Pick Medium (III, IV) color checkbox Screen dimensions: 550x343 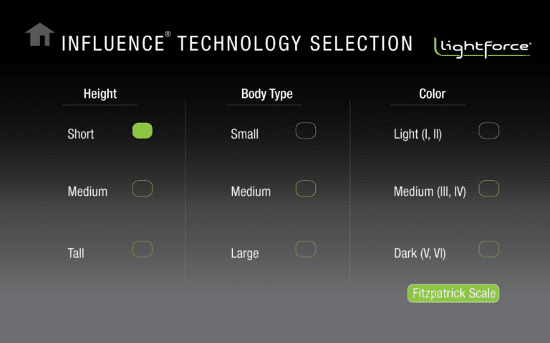489,189
